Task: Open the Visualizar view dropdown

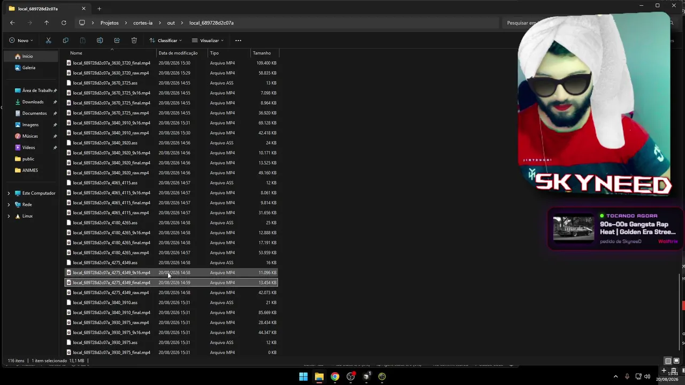Action: (x=208, y=41)
